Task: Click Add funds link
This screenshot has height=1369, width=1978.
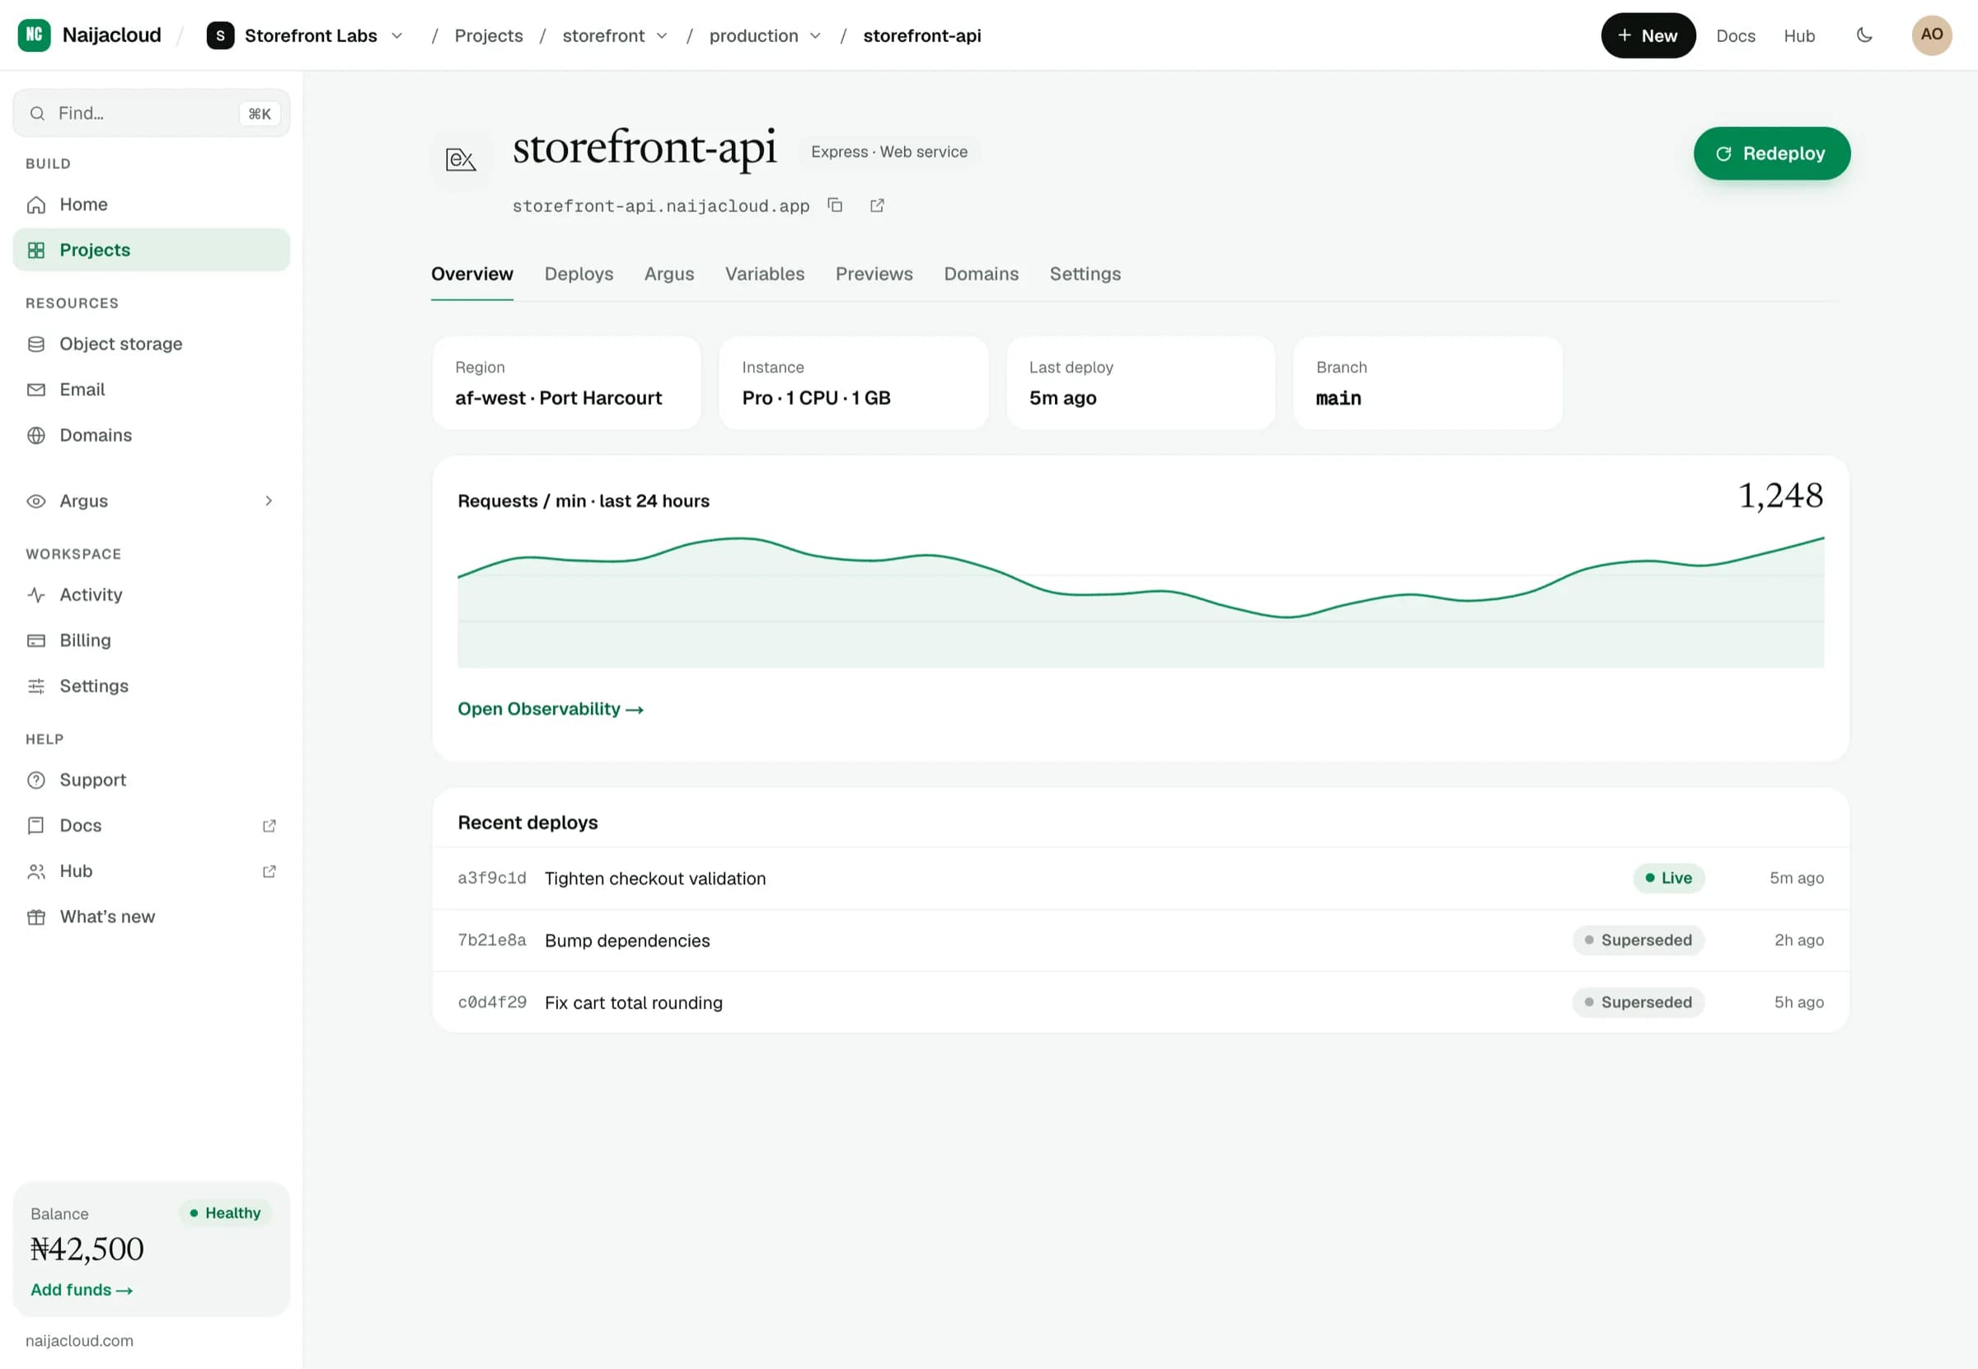Action: pos(82,1290)
